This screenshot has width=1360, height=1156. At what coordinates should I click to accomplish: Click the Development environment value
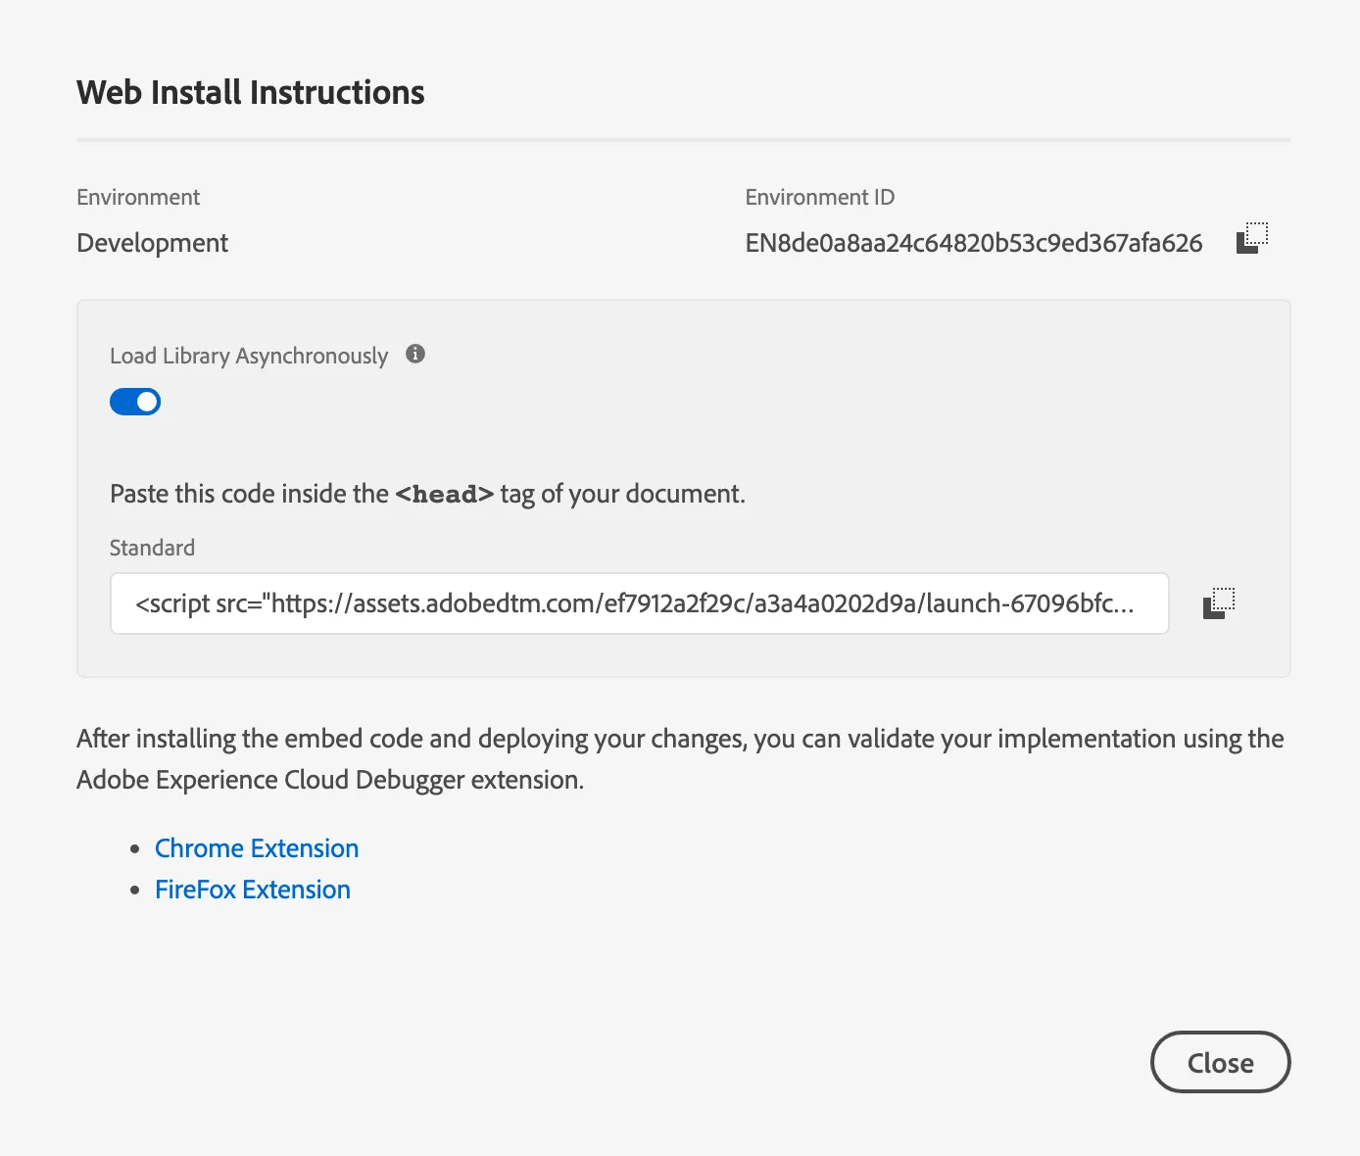[x=152, y=243]
